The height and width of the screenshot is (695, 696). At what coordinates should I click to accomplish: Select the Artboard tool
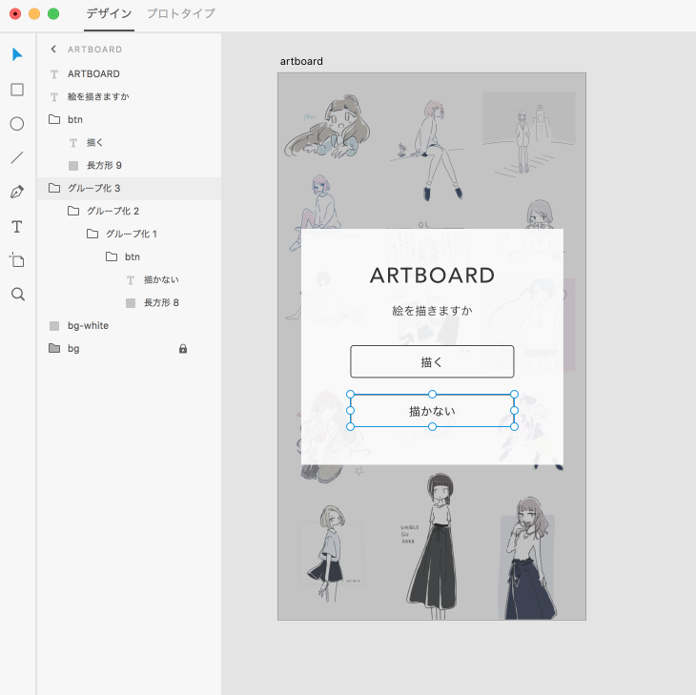coord(17,260)
